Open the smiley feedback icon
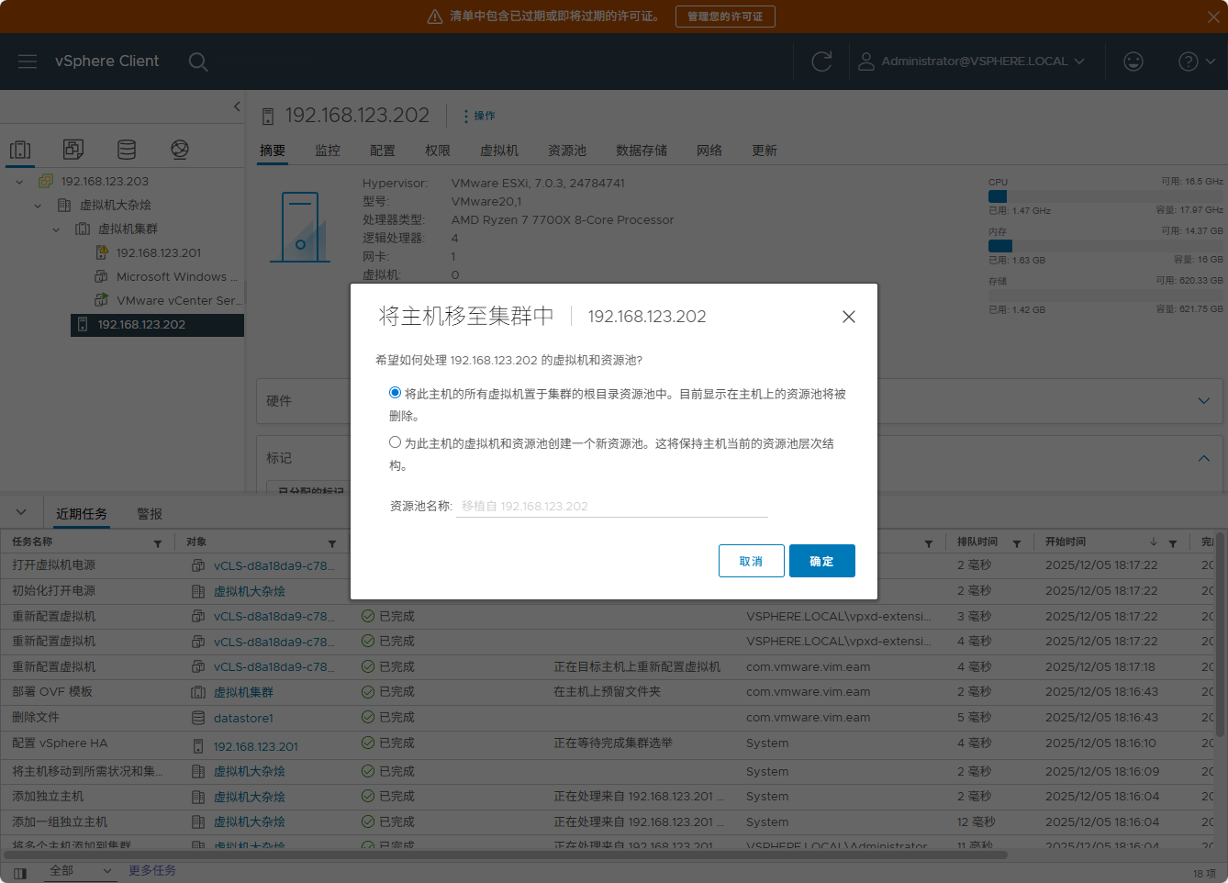 click(x=1133, y=61)
